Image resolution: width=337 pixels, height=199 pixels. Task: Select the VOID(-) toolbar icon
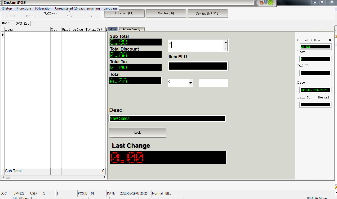[x=50, y=13]
